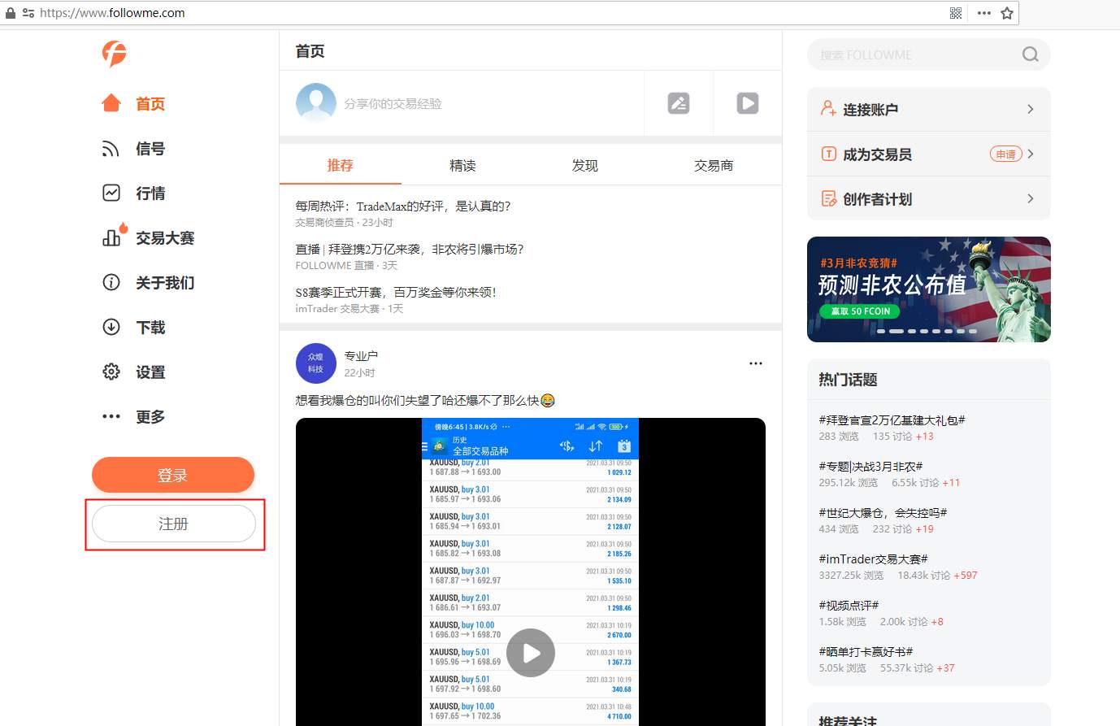Bookmark page with the star icon

click(1007, 13)
